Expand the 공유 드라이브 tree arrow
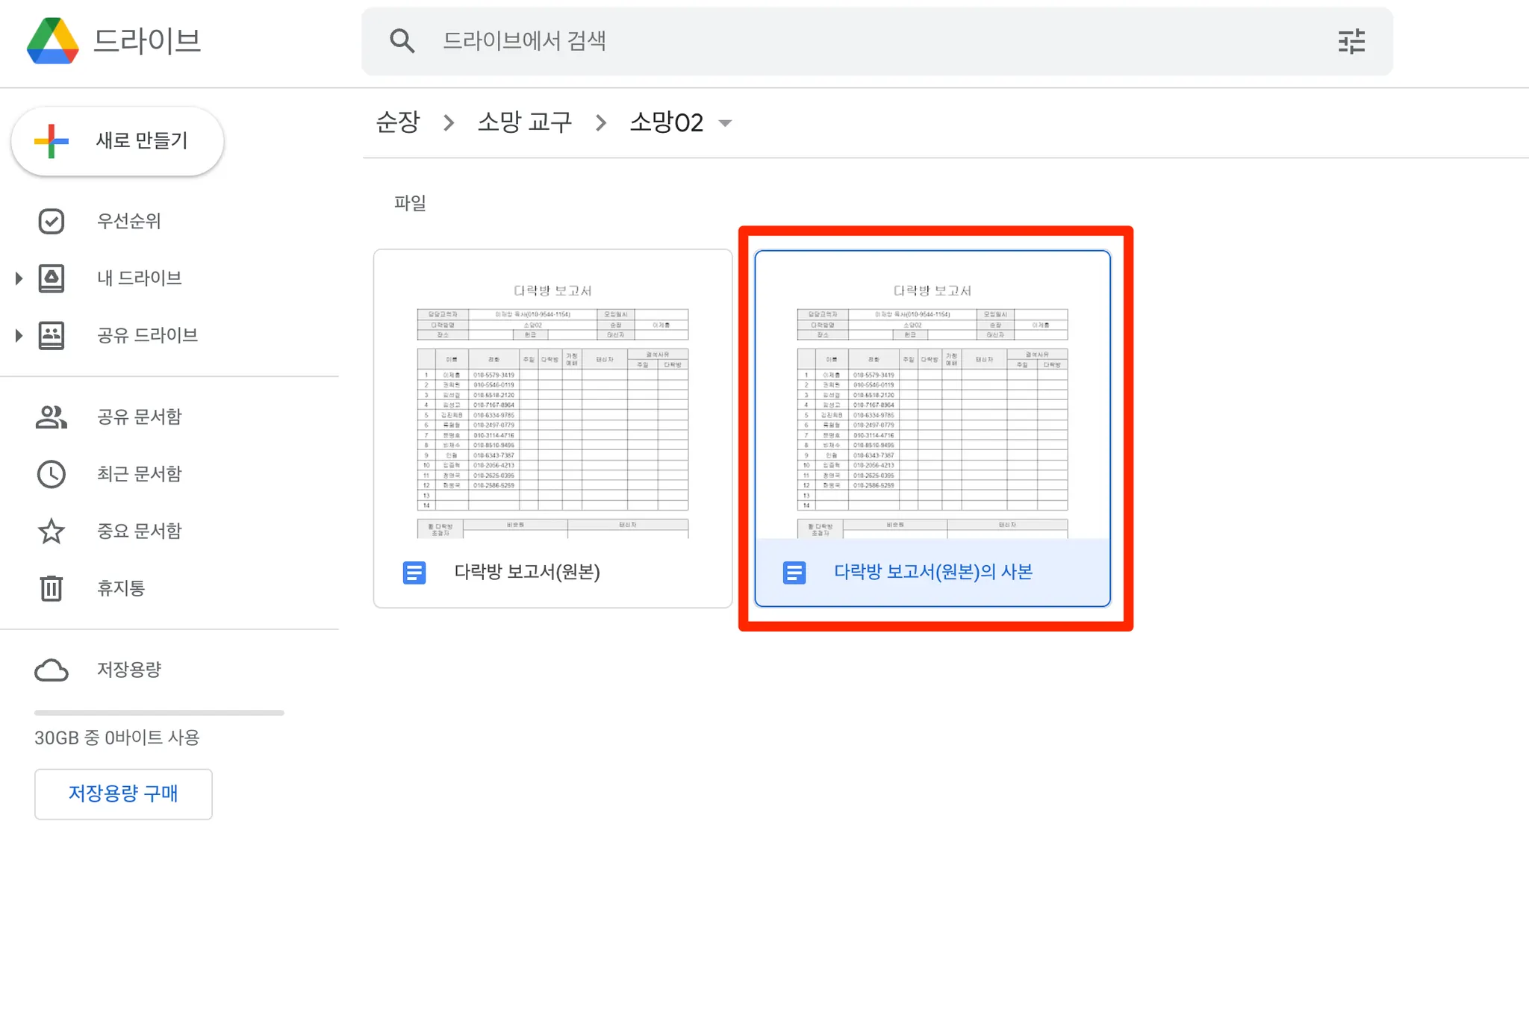 pos(19,336)
